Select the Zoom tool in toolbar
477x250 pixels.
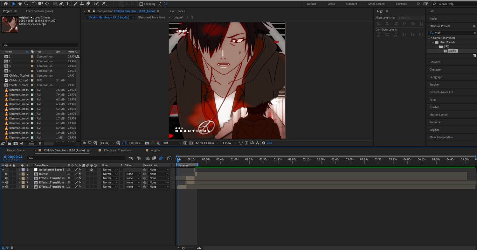pyautogui.click(x=26, y=4)
